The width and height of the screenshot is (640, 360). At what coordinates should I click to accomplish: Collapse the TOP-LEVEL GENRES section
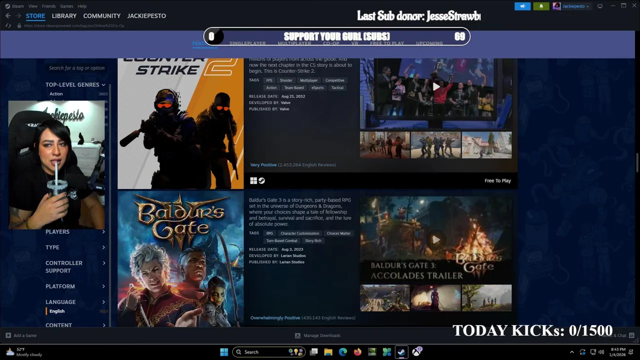pyautogui.click(x=75, y=84)
